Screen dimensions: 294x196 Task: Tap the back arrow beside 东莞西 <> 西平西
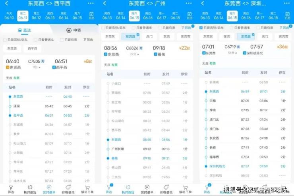(x=6, y=4)
